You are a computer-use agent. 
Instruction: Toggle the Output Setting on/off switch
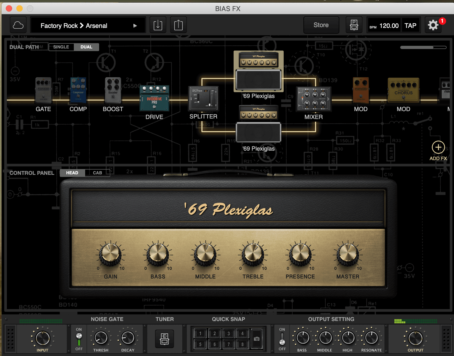coord(282,339)
